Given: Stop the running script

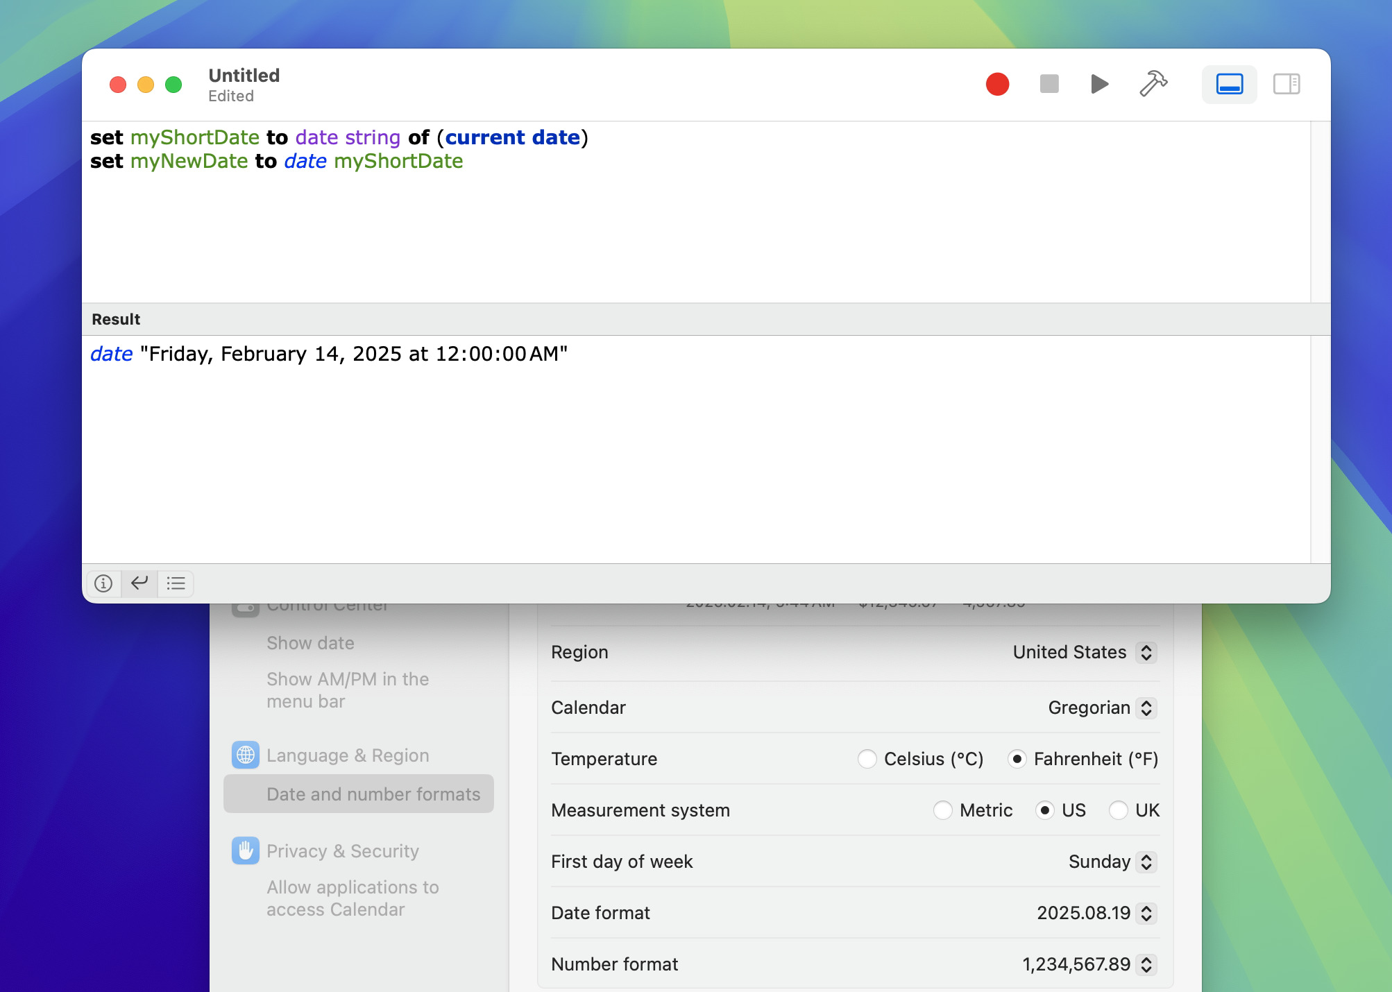Looking at the screenshot, I should 1049,85.
